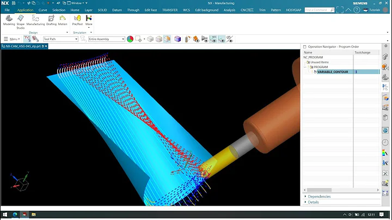Screen dimensions: 392x220
Task: Launch Shape Studio
Action: (21, 22)
